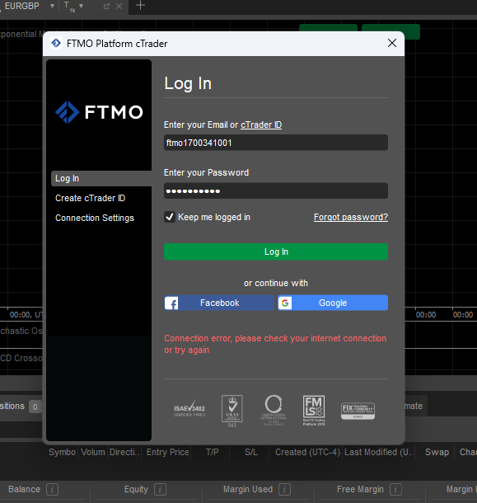
Task: Sort by Swap column header
Action: [x=437, y=453]
